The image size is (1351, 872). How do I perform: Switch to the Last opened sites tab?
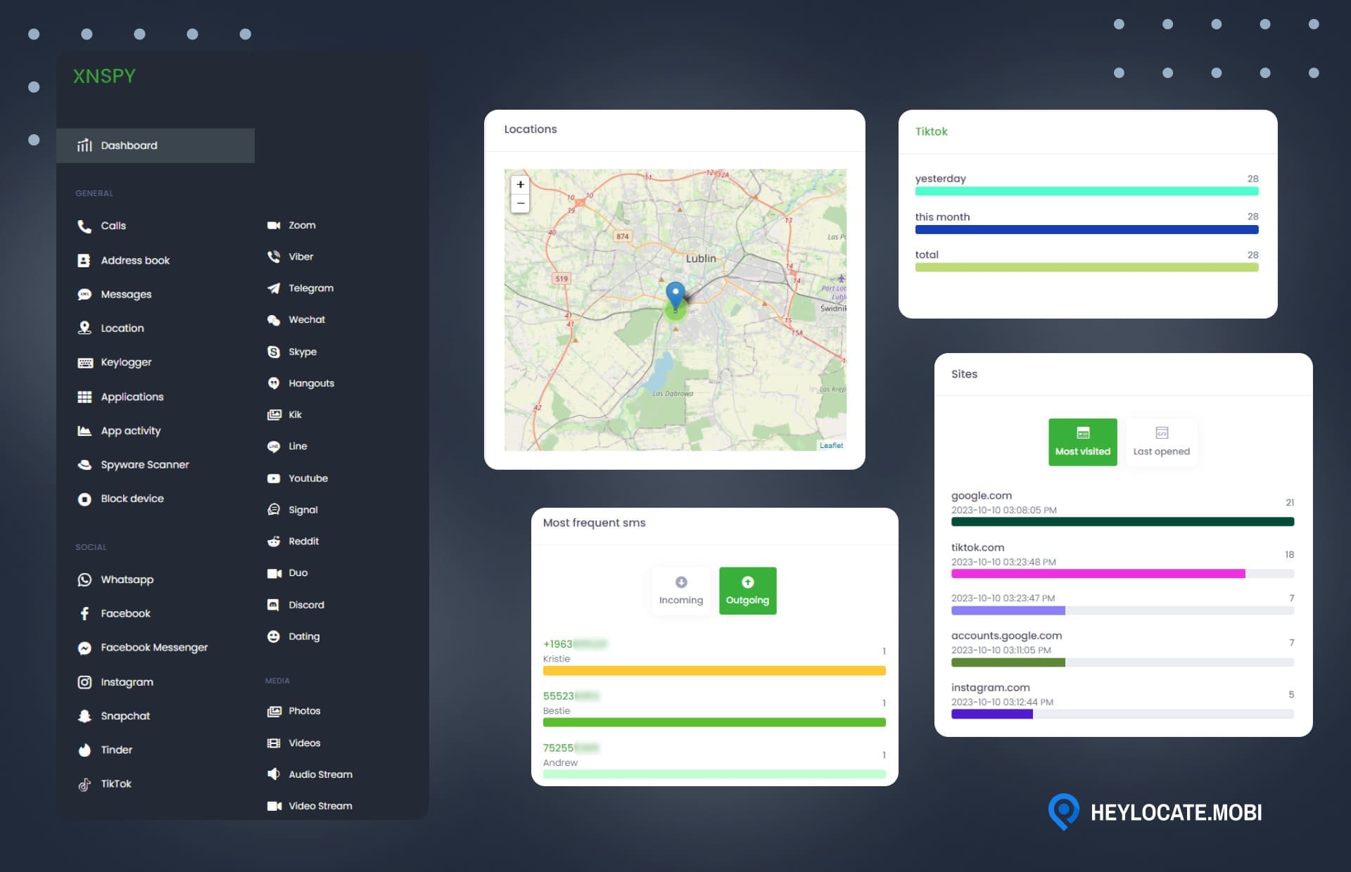pos(1161,442)
